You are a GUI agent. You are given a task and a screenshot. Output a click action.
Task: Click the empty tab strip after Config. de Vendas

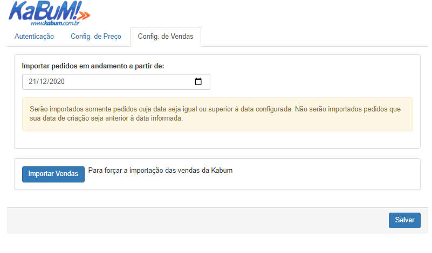tap(314, 37)
